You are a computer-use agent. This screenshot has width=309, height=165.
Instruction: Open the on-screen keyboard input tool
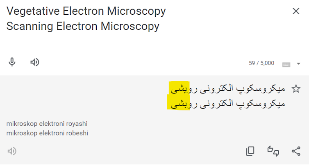(x=286, y=64)
